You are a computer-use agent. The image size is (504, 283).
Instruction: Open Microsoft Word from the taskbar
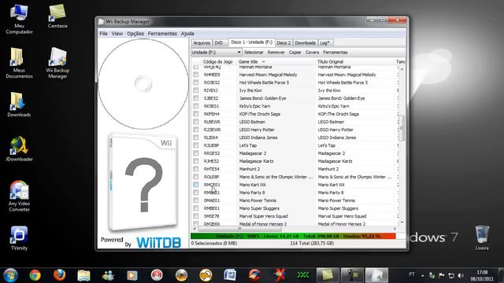[x=230, y=275]
